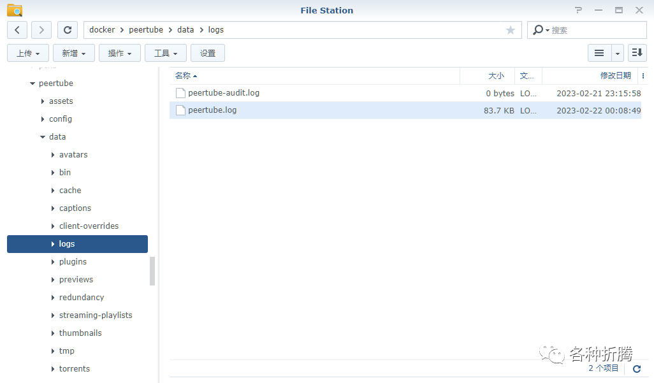Select data in the breadcrumb path
The height and width of the screenshot is (383, 654).
185,29
